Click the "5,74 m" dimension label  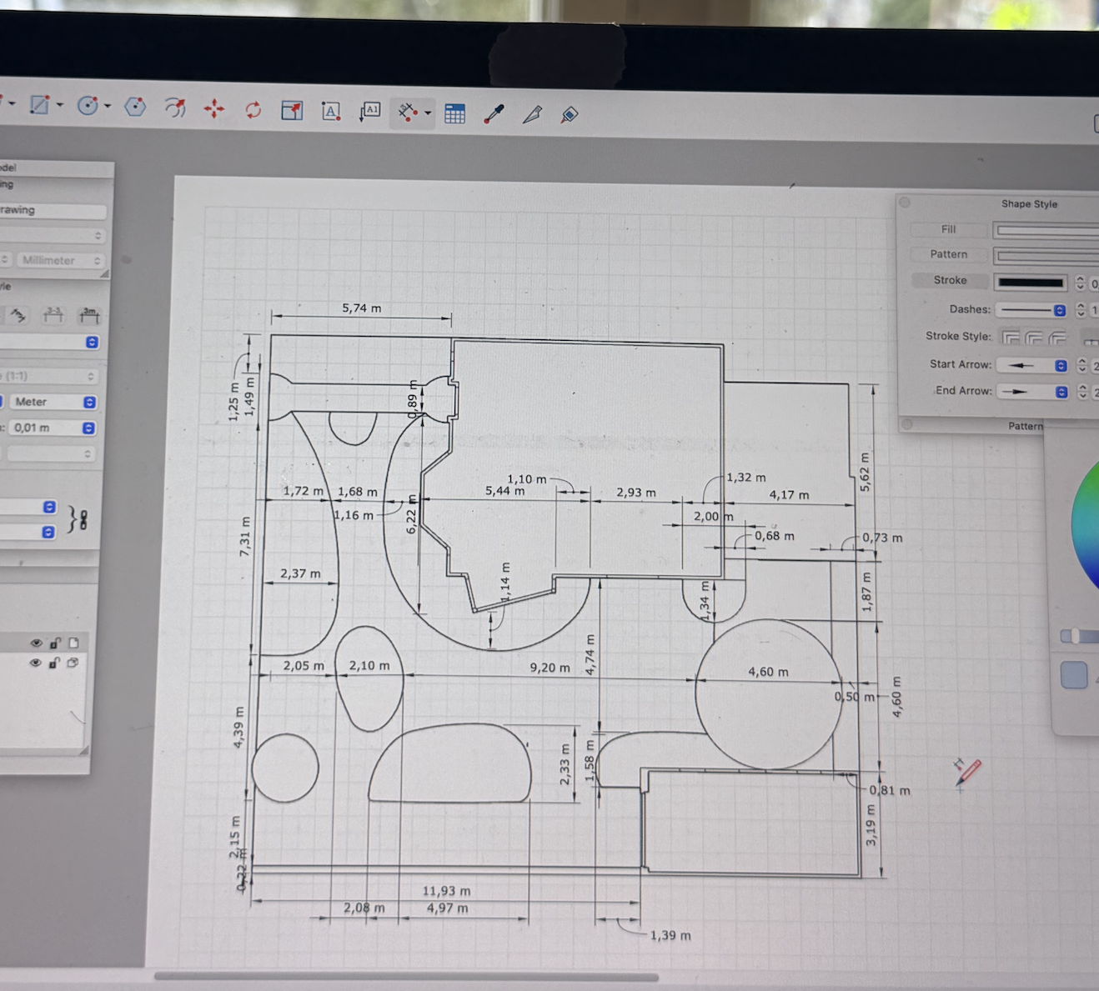[362, 308]
